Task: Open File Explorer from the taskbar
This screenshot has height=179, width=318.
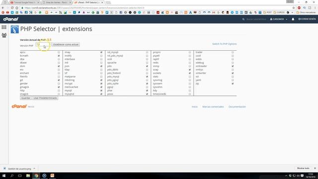Action: 28,176
